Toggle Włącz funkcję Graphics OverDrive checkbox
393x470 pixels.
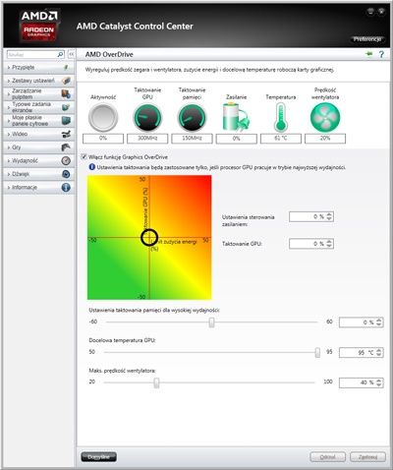coord(84,156)
